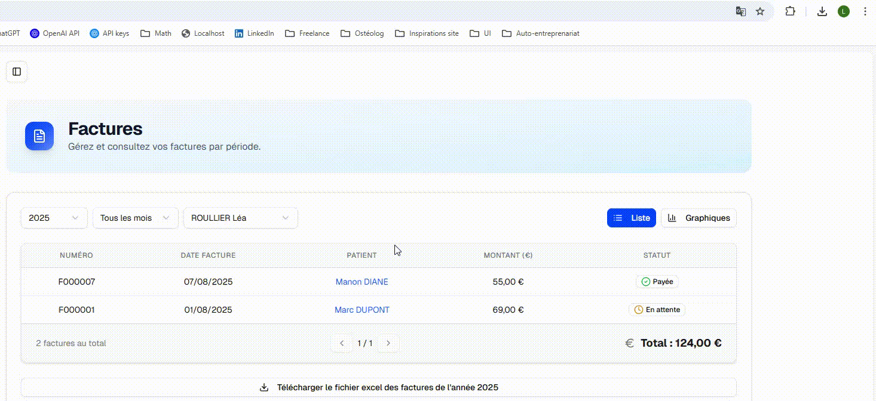Bookmark this page with star icon
Screen dimensions: 876x401
click(760, 11)
